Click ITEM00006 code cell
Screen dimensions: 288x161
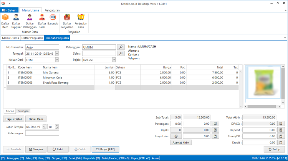[30, 72]
